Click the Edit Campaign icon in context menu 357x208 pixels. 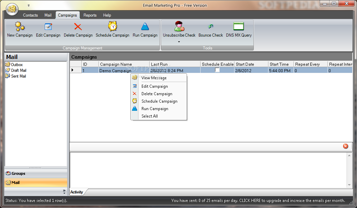click(135, 86)
